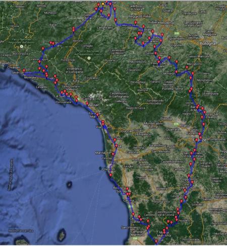Click the Pistoia city label
This screenshot has height=246, width=227.
click(166, 119)
